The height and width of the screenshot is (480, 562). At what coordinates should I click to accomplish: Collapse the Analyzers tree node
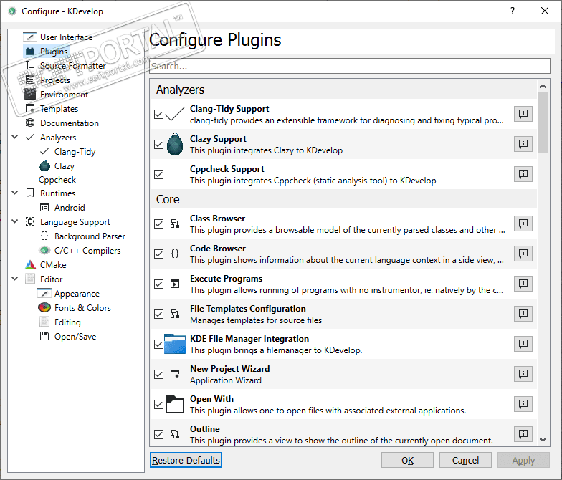pos(15,137)
